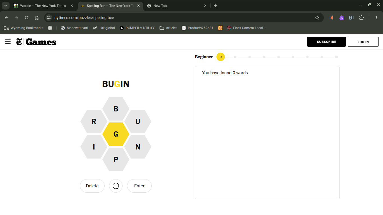Switch to the New Tab tab
The image size is (383, 215).
(x=177, y=6)
